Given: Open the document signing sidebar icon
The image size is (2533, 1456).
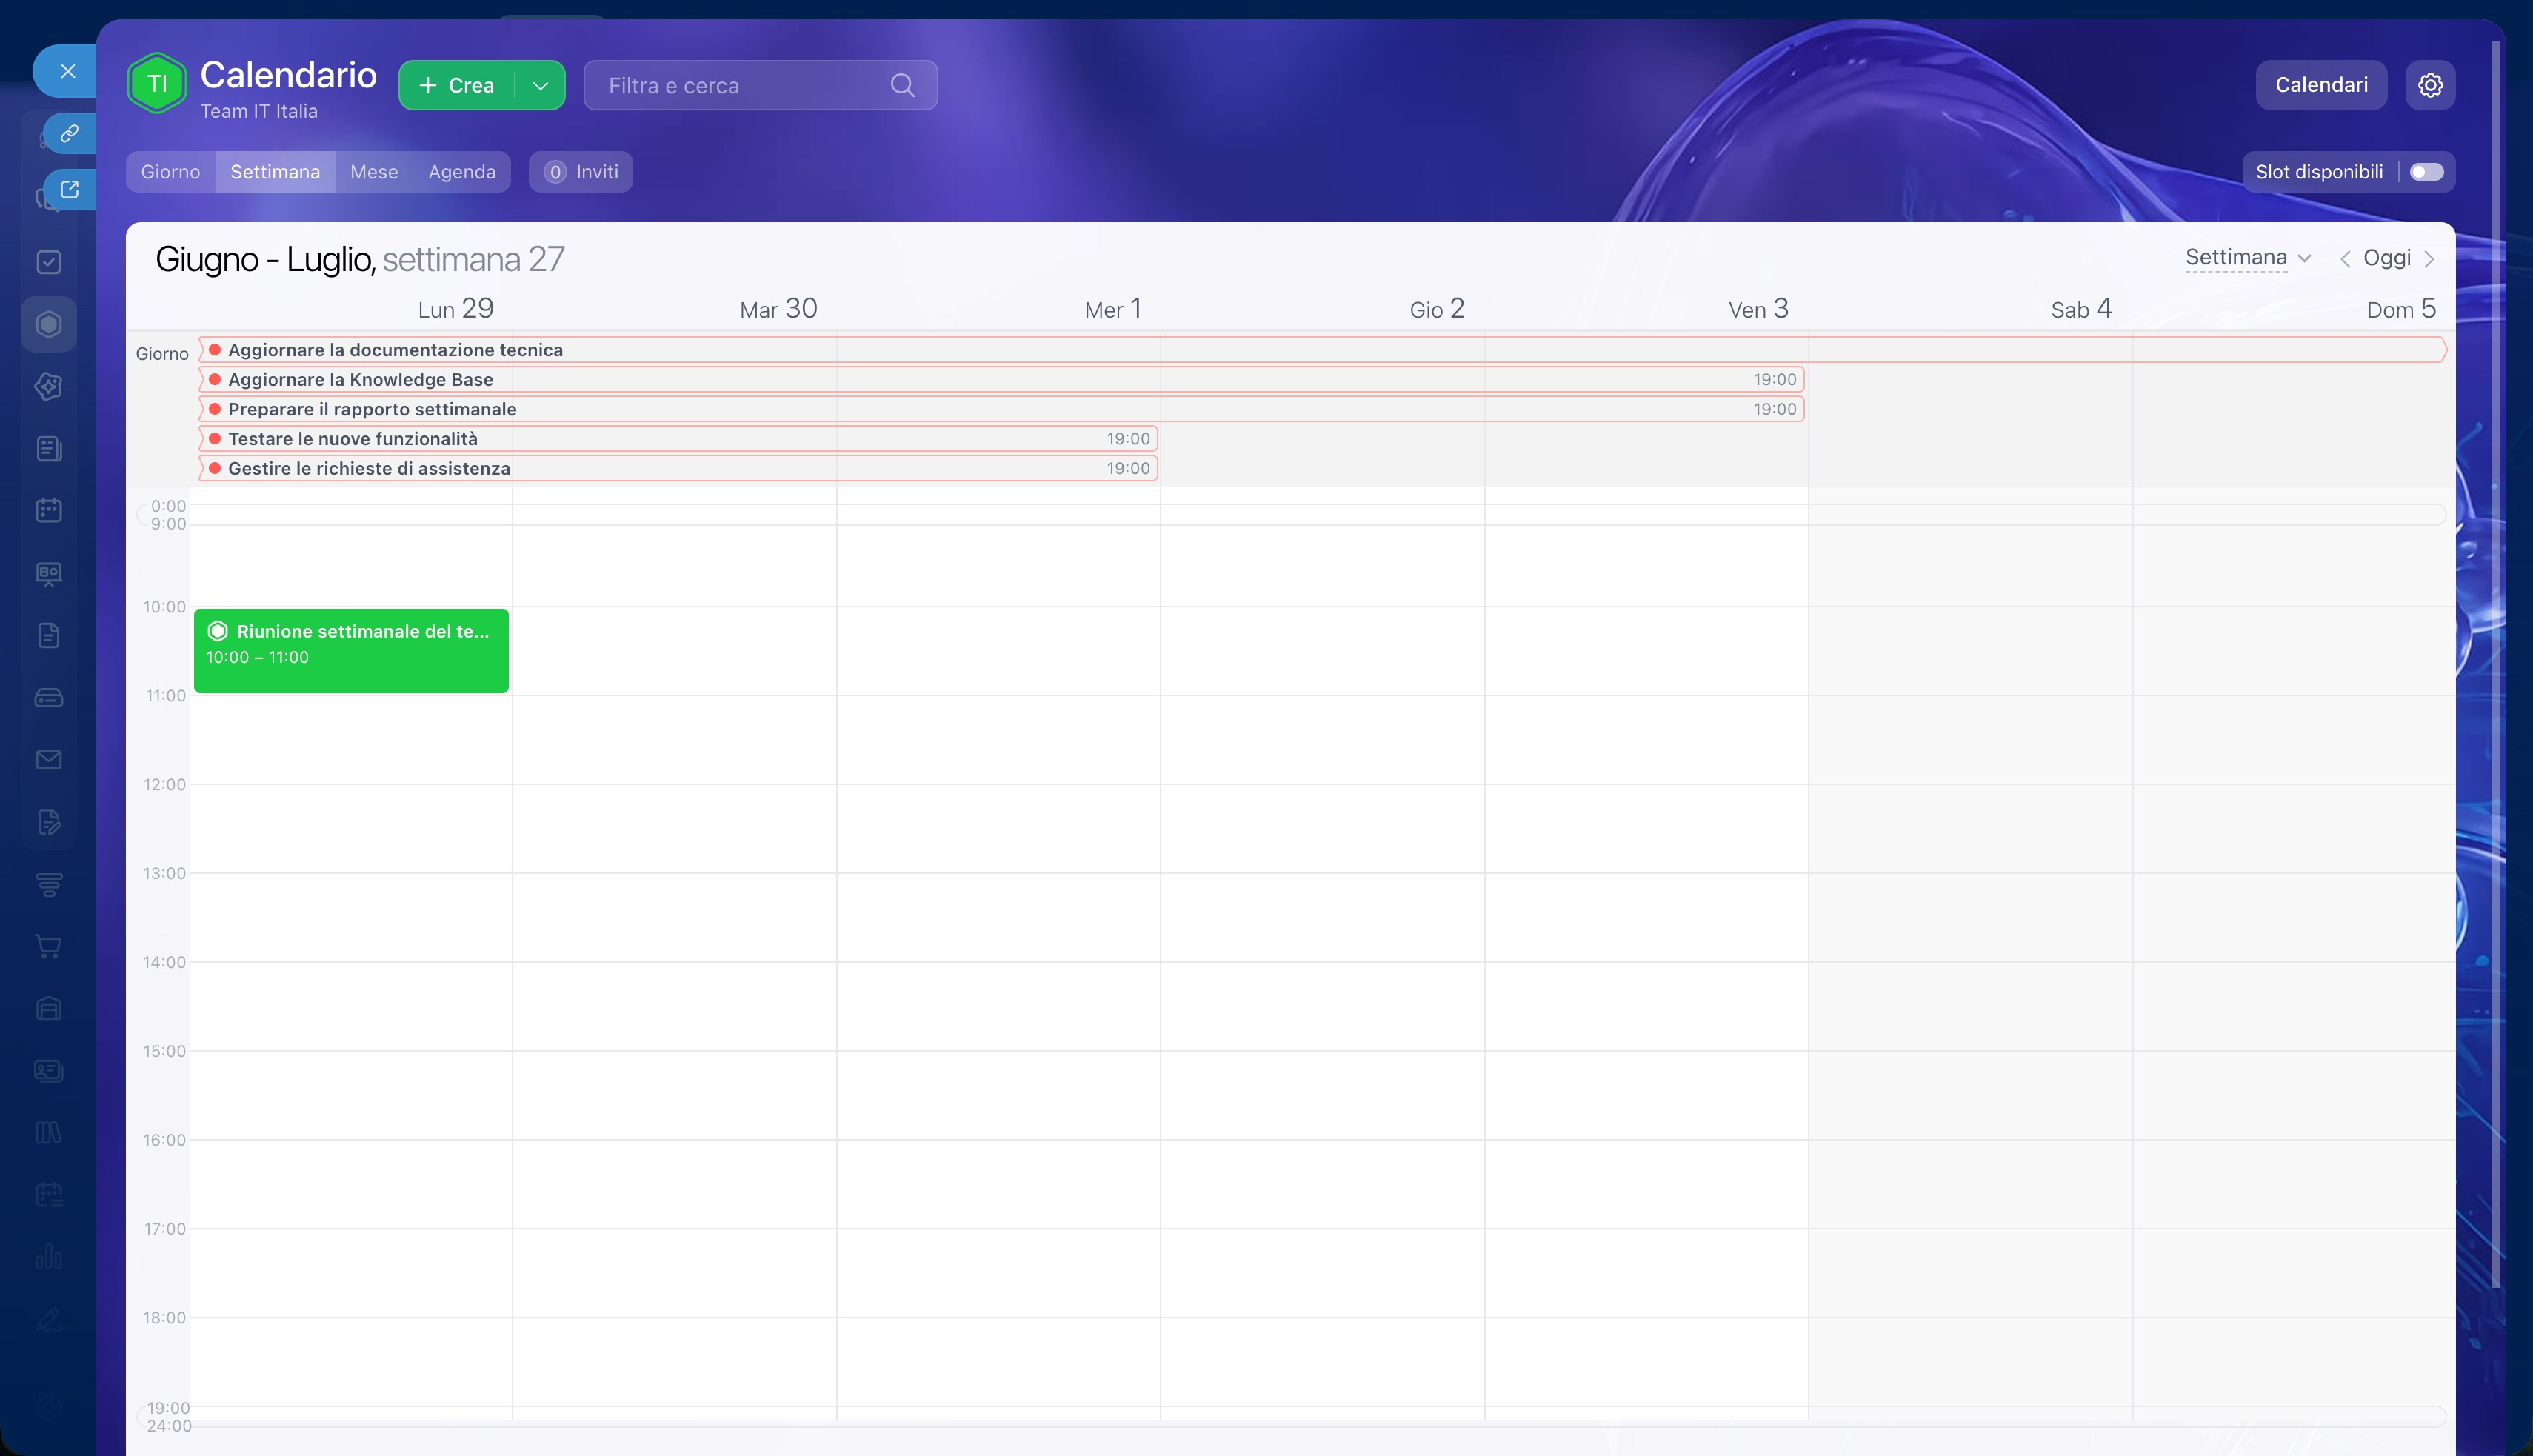Looking at the screenshot, I should (x=49, y=822).
